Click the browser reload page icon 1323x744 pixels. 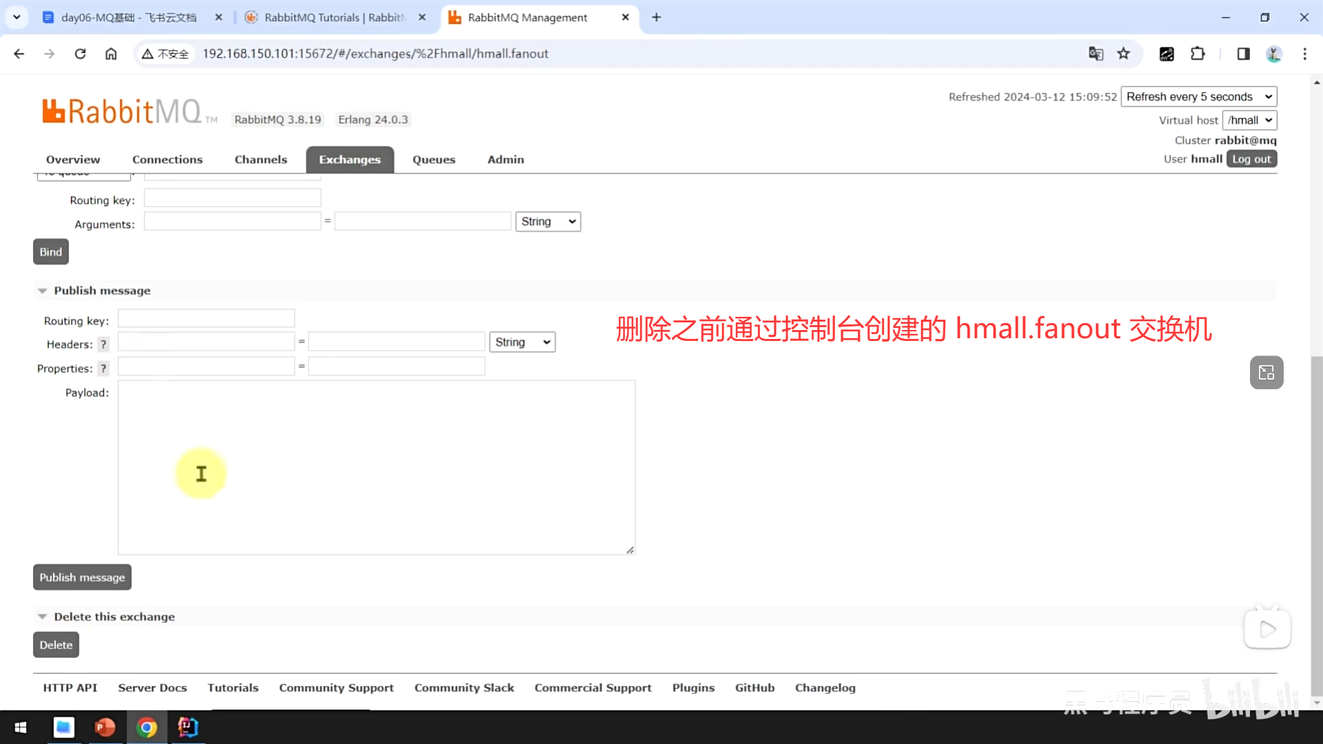tap(80, 54)
